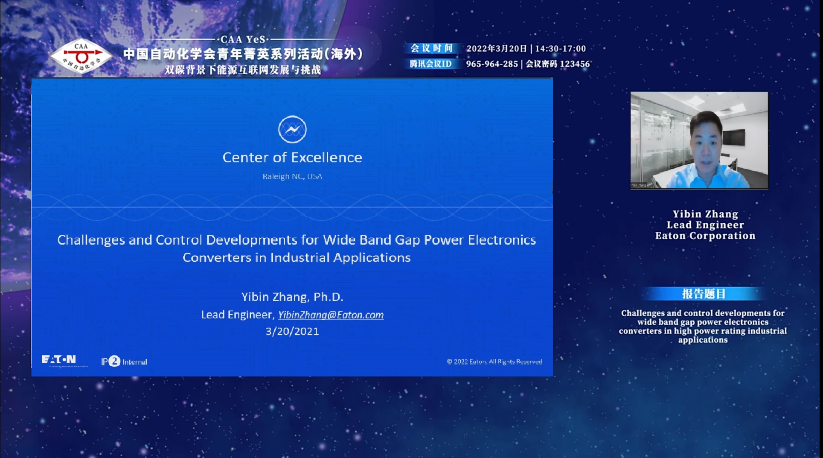The width and height of the screenshot is (823, 458).
Task: Click the Eaton logo on the slide
Action: pyautogui.click(x=59, y=360)
